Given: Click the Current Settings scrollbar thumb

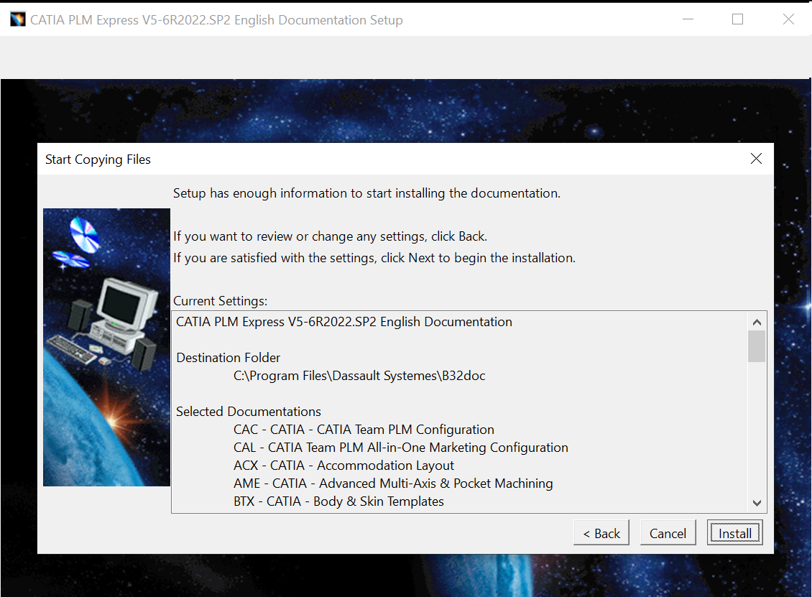Looking at the screenshot, I should coord(757,346).
